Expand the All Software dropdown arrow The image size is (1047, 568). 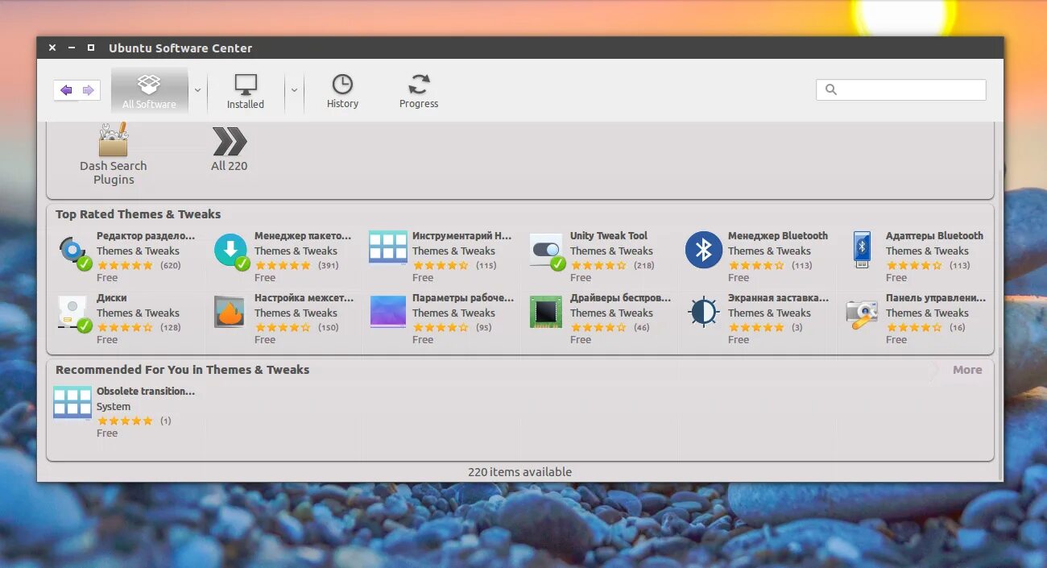[197, 90]
